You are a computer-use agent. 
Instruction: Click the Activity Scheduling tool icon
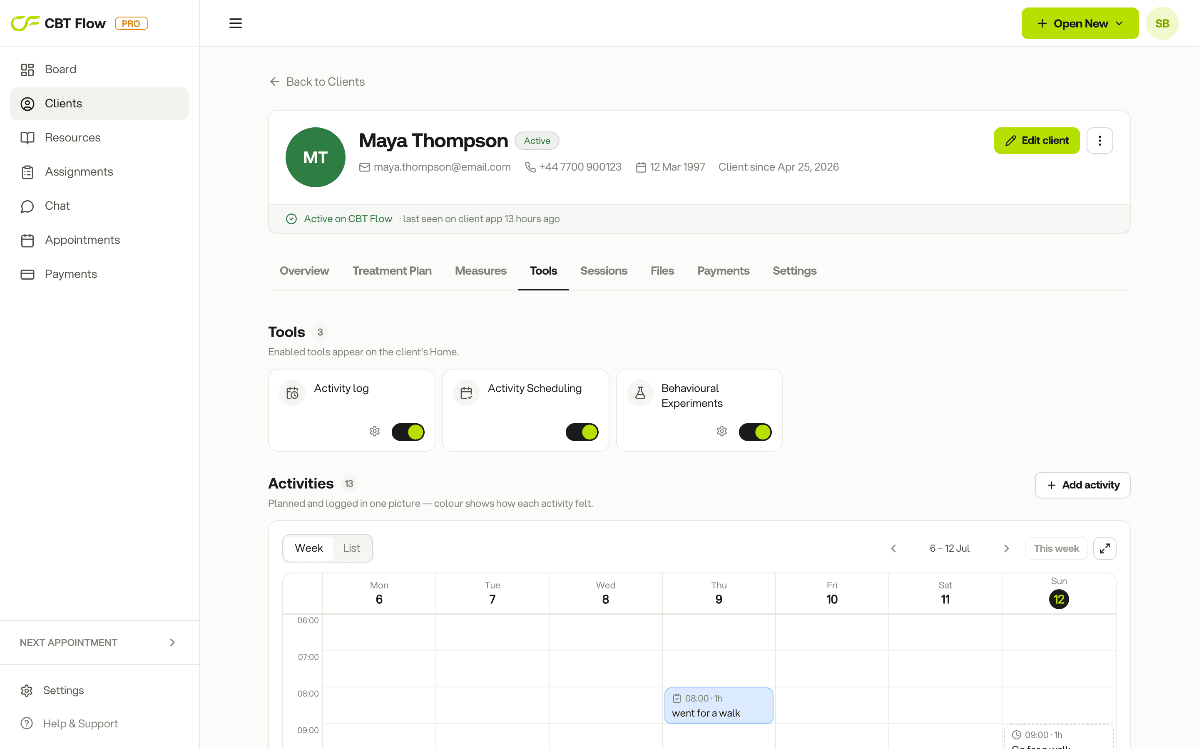click(x=466, y=393)
